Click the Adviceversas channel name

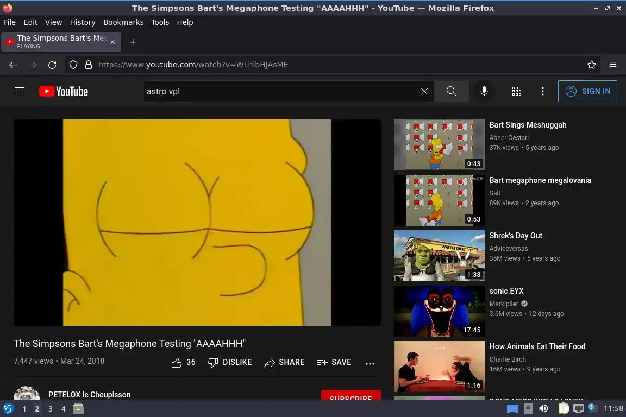tap(509, 249)
